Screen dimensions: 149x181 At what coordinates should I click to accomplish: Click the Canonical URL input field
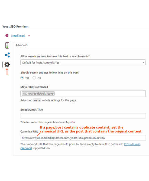pyautogui.click(x=83, y=138)
